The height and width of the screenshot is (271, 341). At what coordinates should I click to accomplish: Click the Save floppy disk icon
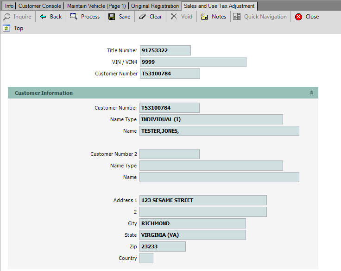tap(112, 17)
